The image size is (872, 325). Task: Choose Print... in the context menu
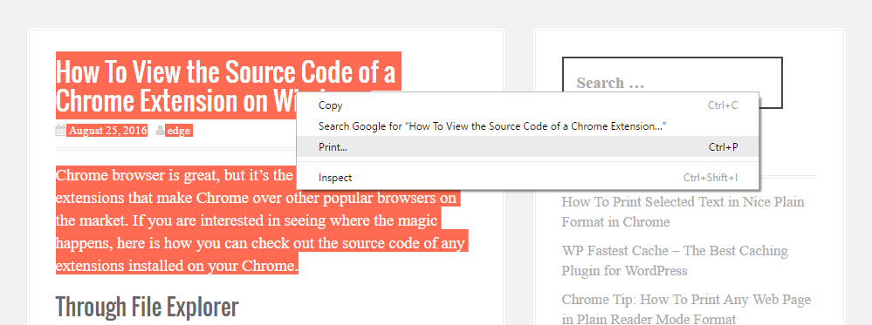point(528,147)
